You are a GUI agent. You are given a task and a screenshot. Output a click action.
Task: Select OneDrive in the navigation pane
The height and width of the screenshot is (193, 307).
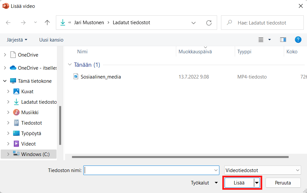[x=28, y=55]
